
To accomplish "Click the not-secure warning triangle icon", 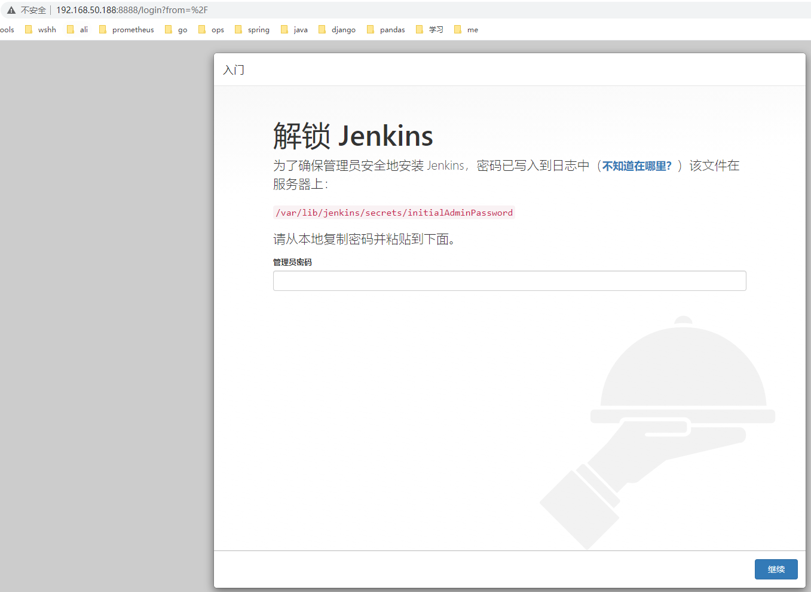I will coord(11,10).
